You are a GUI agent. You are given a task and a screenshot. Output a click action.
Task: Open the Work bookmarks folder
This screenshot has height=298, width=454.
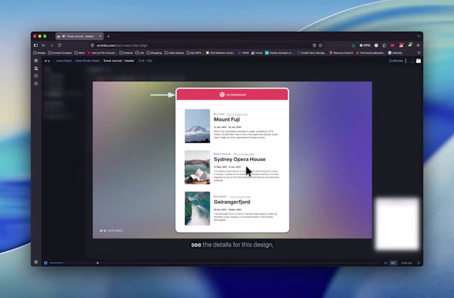point(79,53)
